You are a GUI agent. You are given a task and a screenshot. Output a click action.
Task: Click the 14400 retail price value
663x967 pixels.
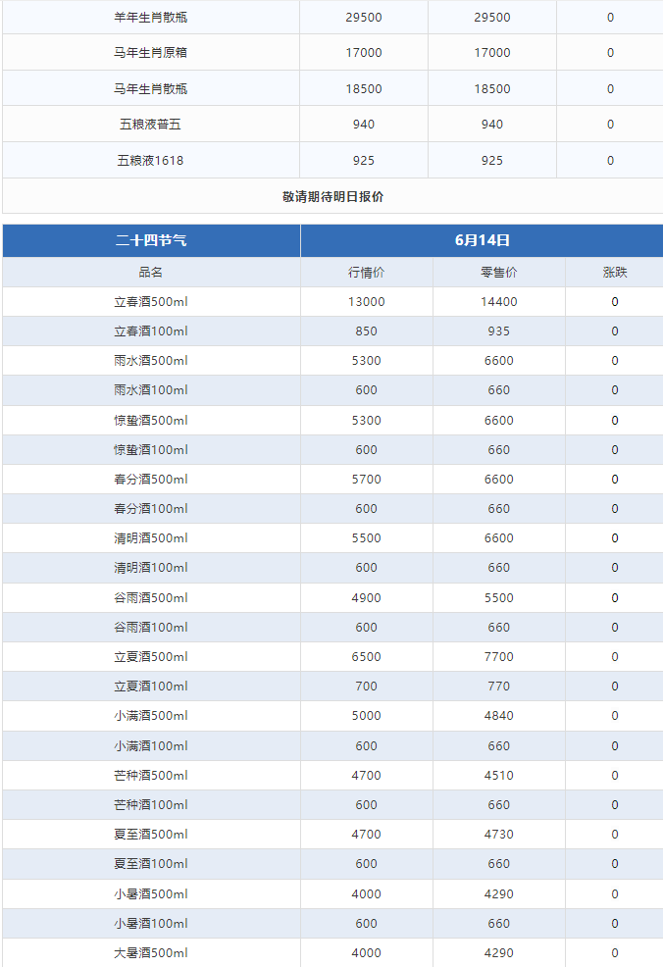pos(499,301)
